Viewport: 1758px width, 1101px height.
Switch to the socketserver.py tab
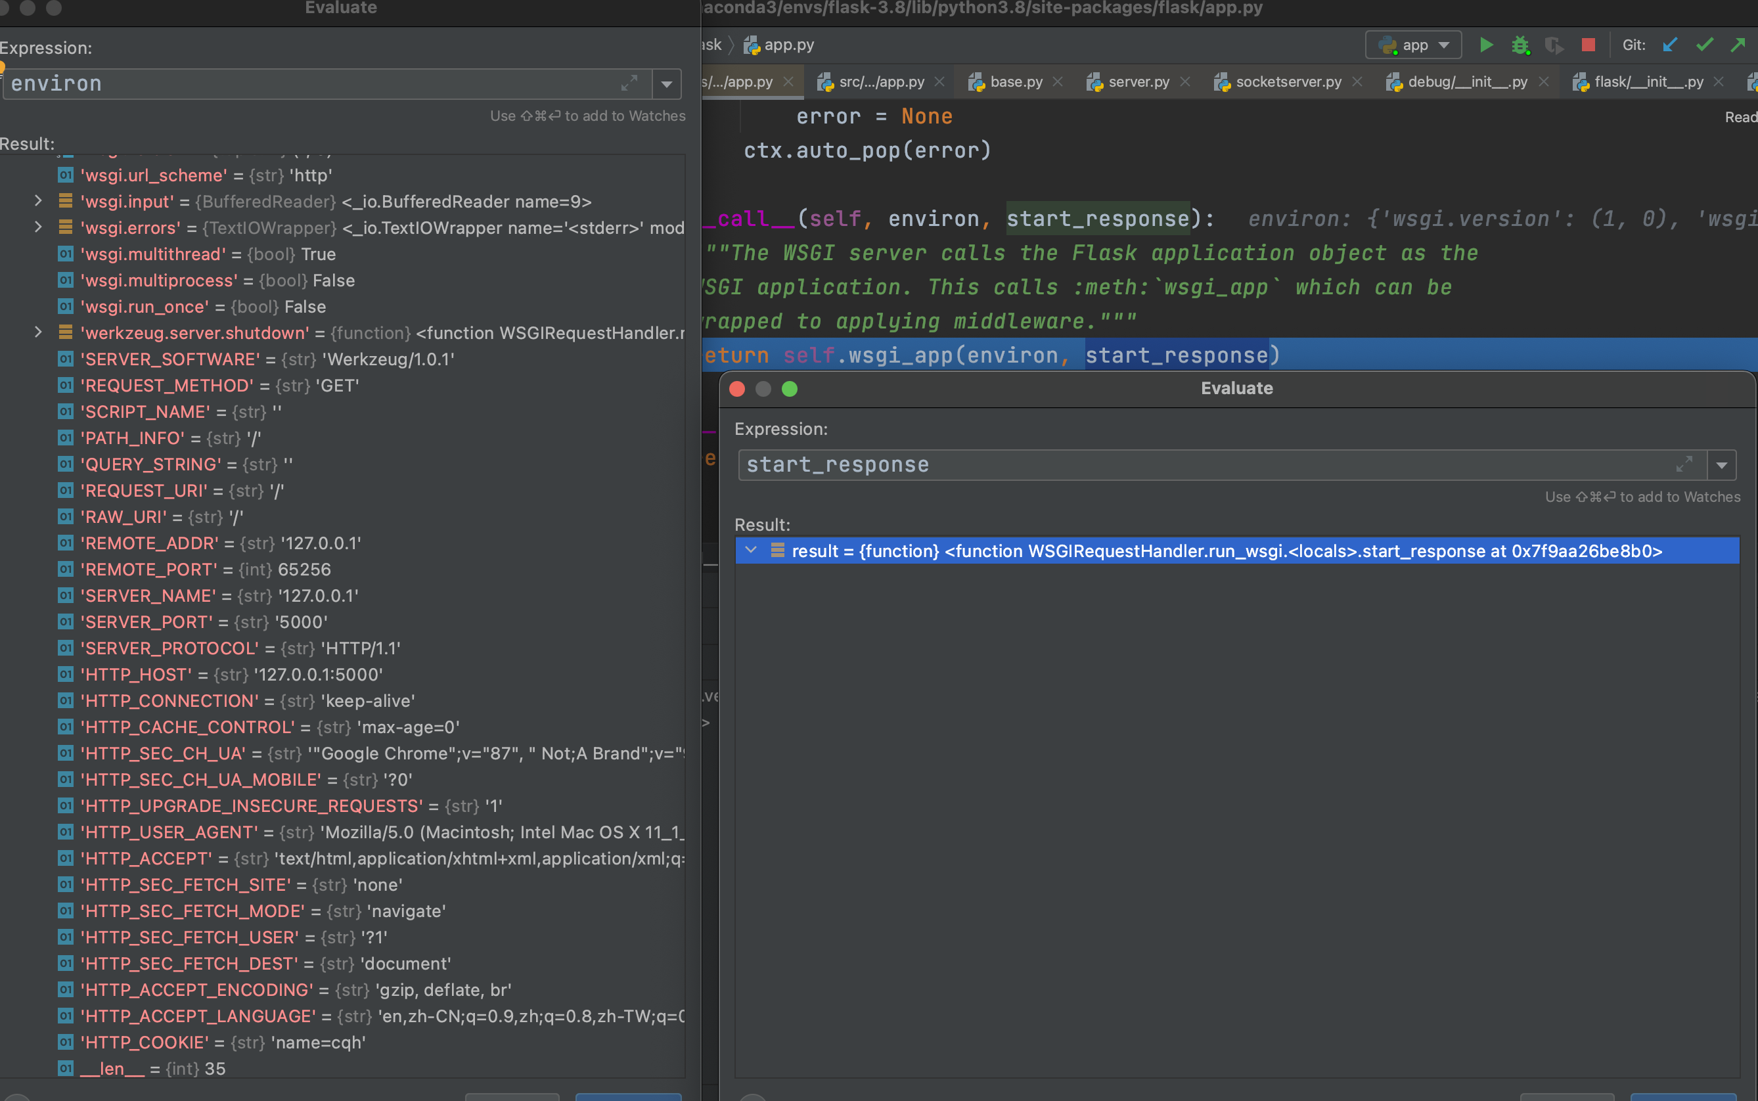pyautogui.click(x=1288, y=81)
